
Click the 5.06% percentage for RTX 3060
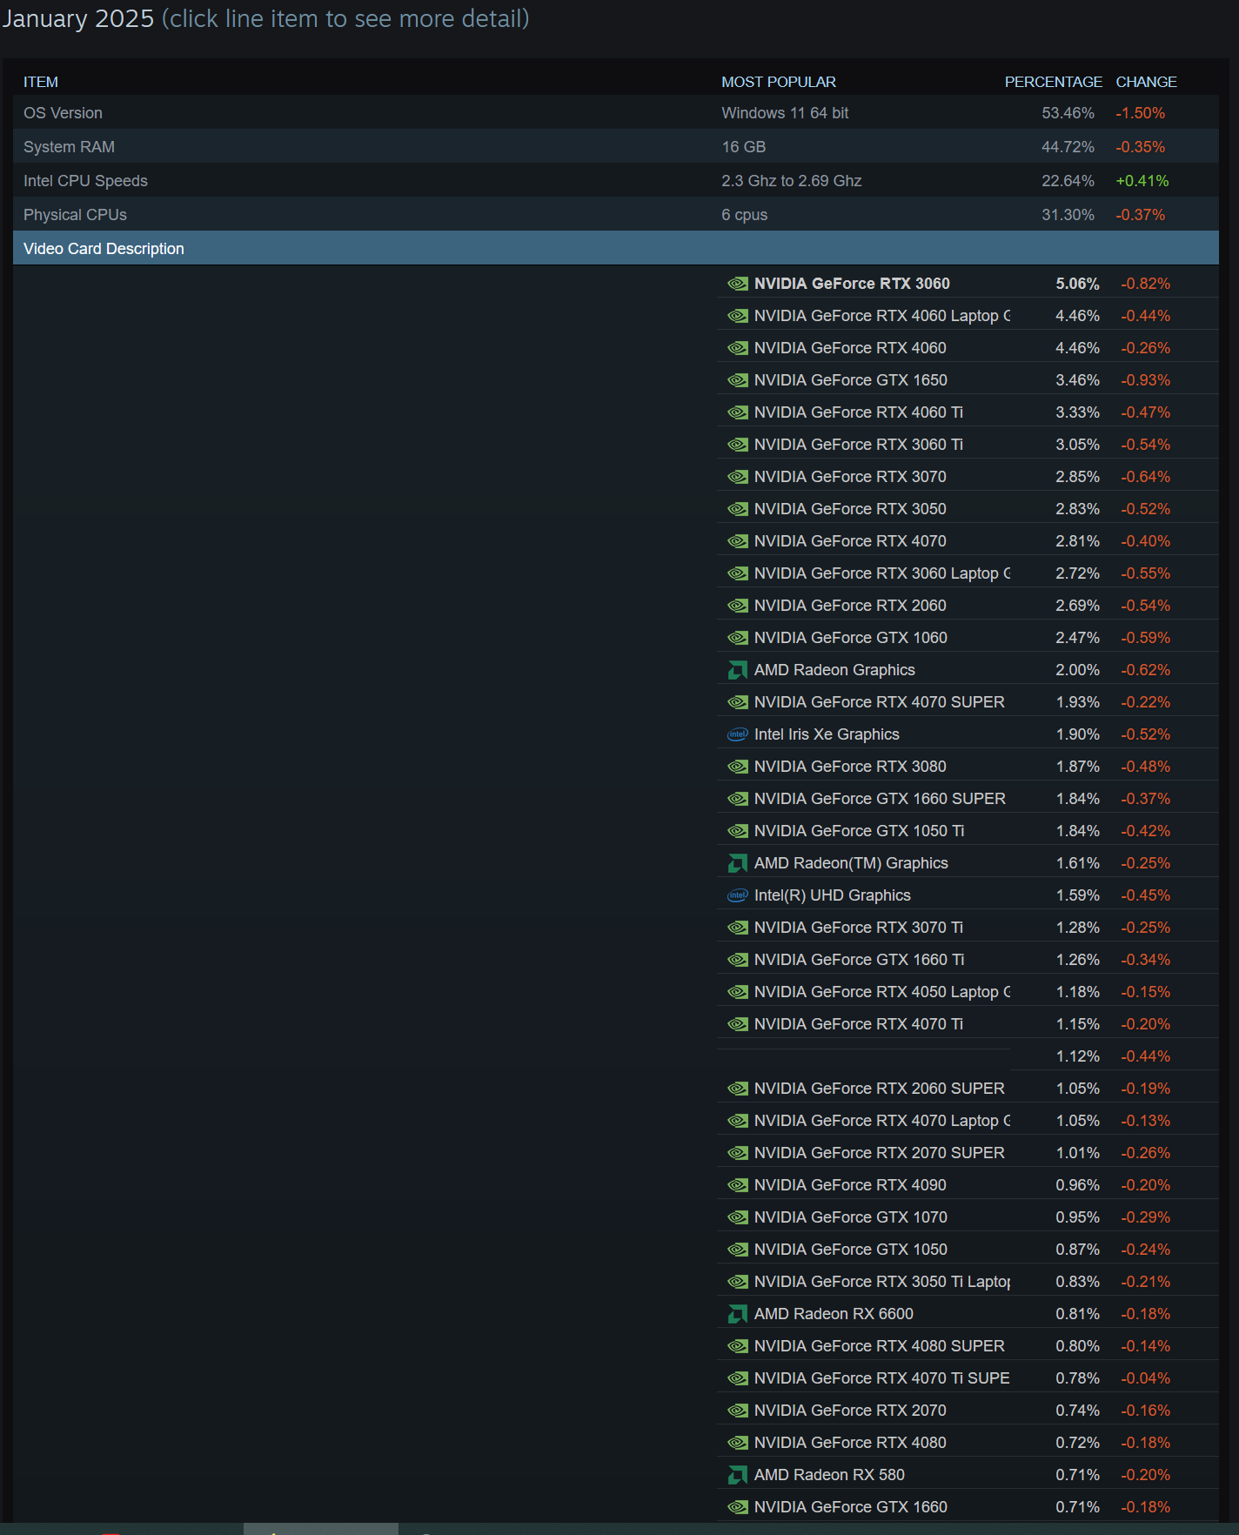(1077, 284)
